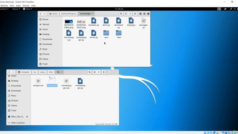Open VirtualBox Devices menu
238x134 pixels.
tap(26, 6)
